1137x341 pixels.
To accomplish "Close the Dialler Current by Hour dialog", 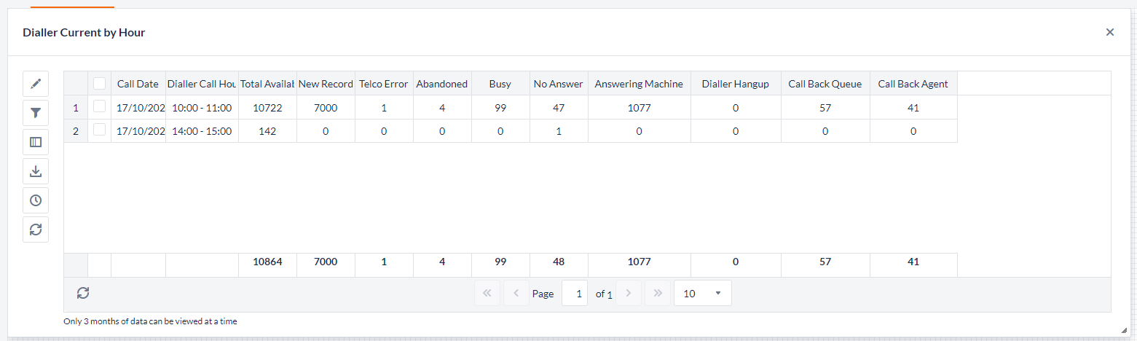I will (1109, 32).
